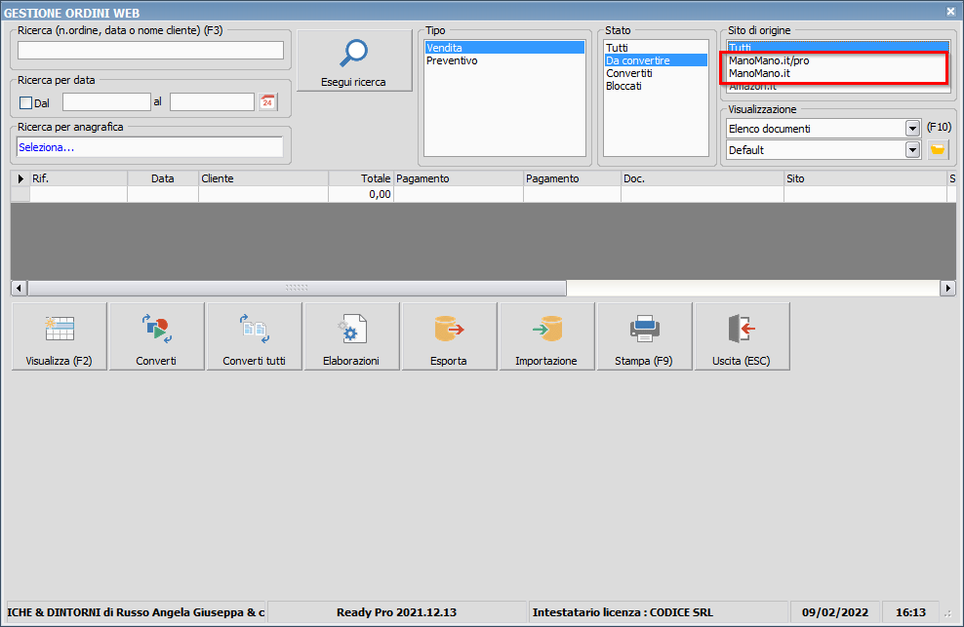The width and height of the screenshot is (964, 627).
Task: Click the 'al' end date field
Action: coord(212,102)
